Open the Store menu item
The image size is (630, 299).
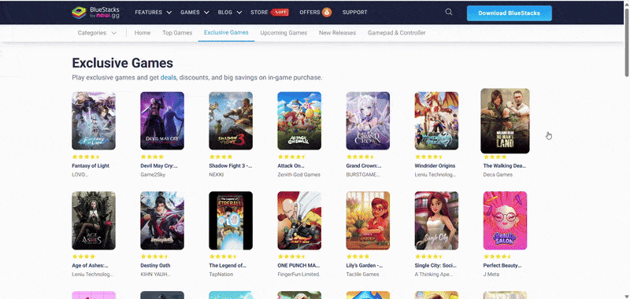[x=259, y=13]
